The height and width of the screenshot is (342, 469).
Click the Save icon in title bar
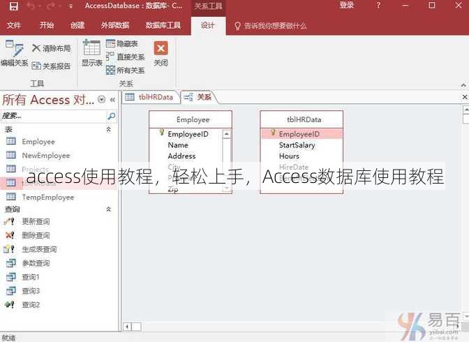point(13,6)
